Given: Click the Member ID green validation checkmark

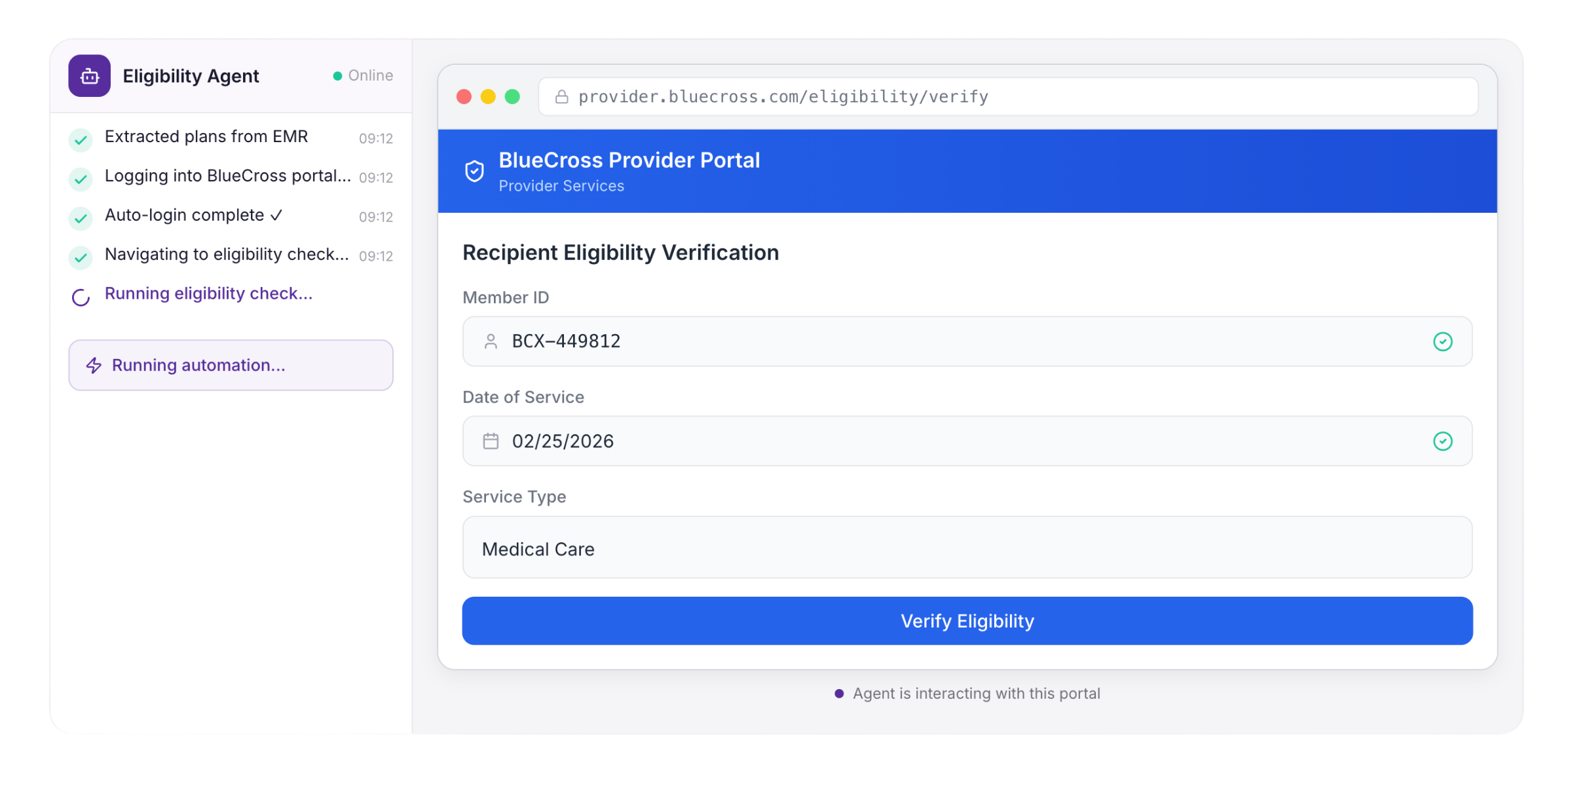Looking at the screenshot, I should (x=1442, y=341).
